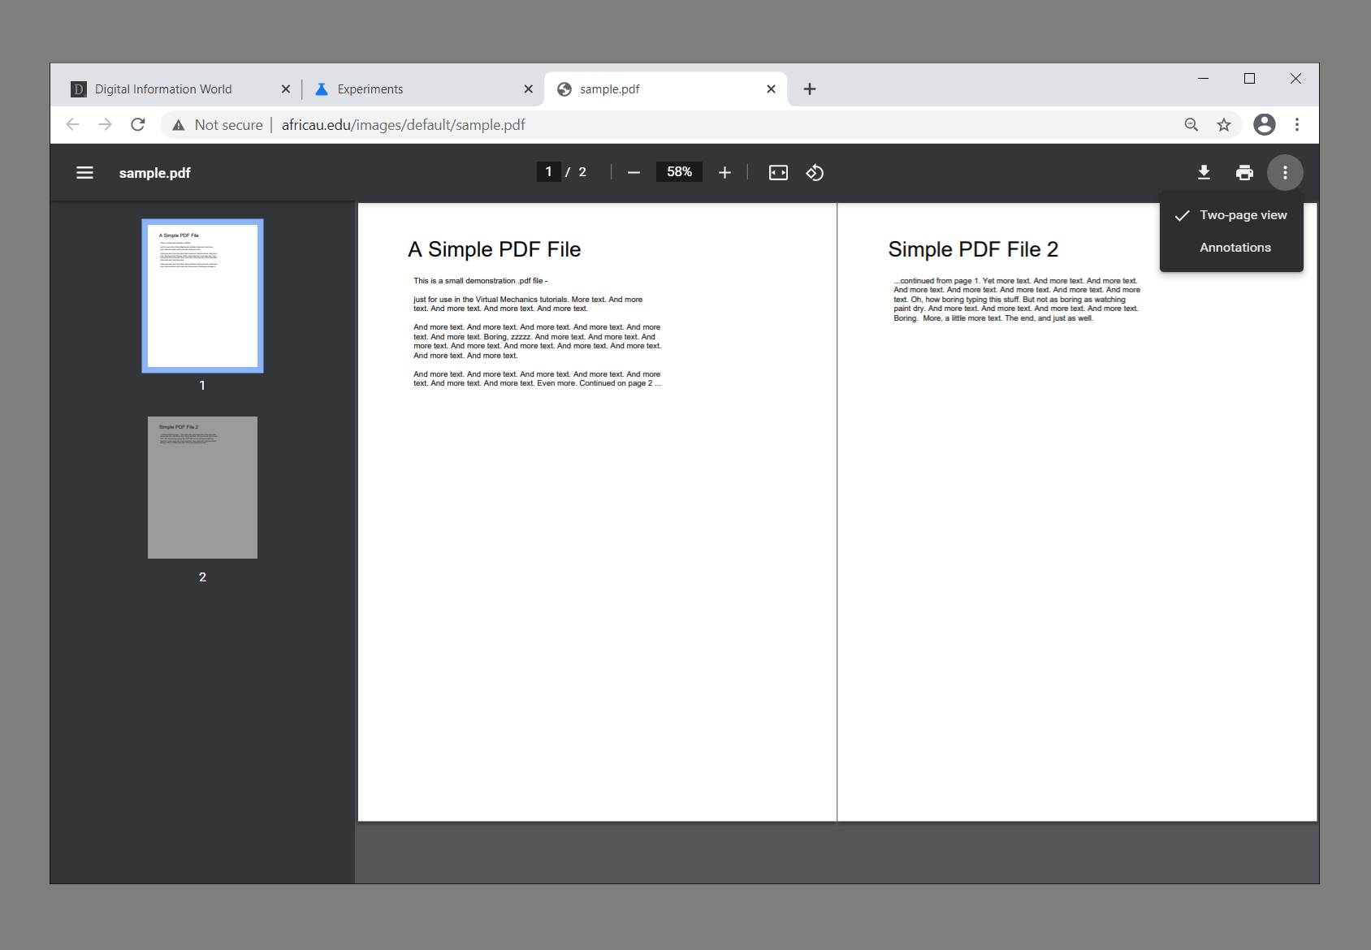Open the sidebar with the hamburger menu icon
The height and width of the screenshot is (950, 1371).
[x=84, y=172]
